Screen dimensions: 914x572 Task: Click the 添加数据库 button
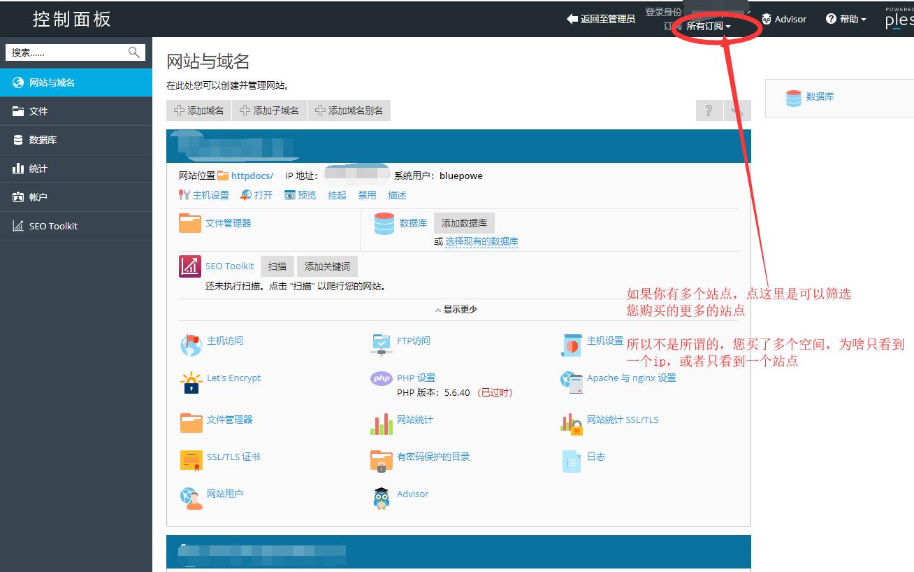click(x=464, y=223)
